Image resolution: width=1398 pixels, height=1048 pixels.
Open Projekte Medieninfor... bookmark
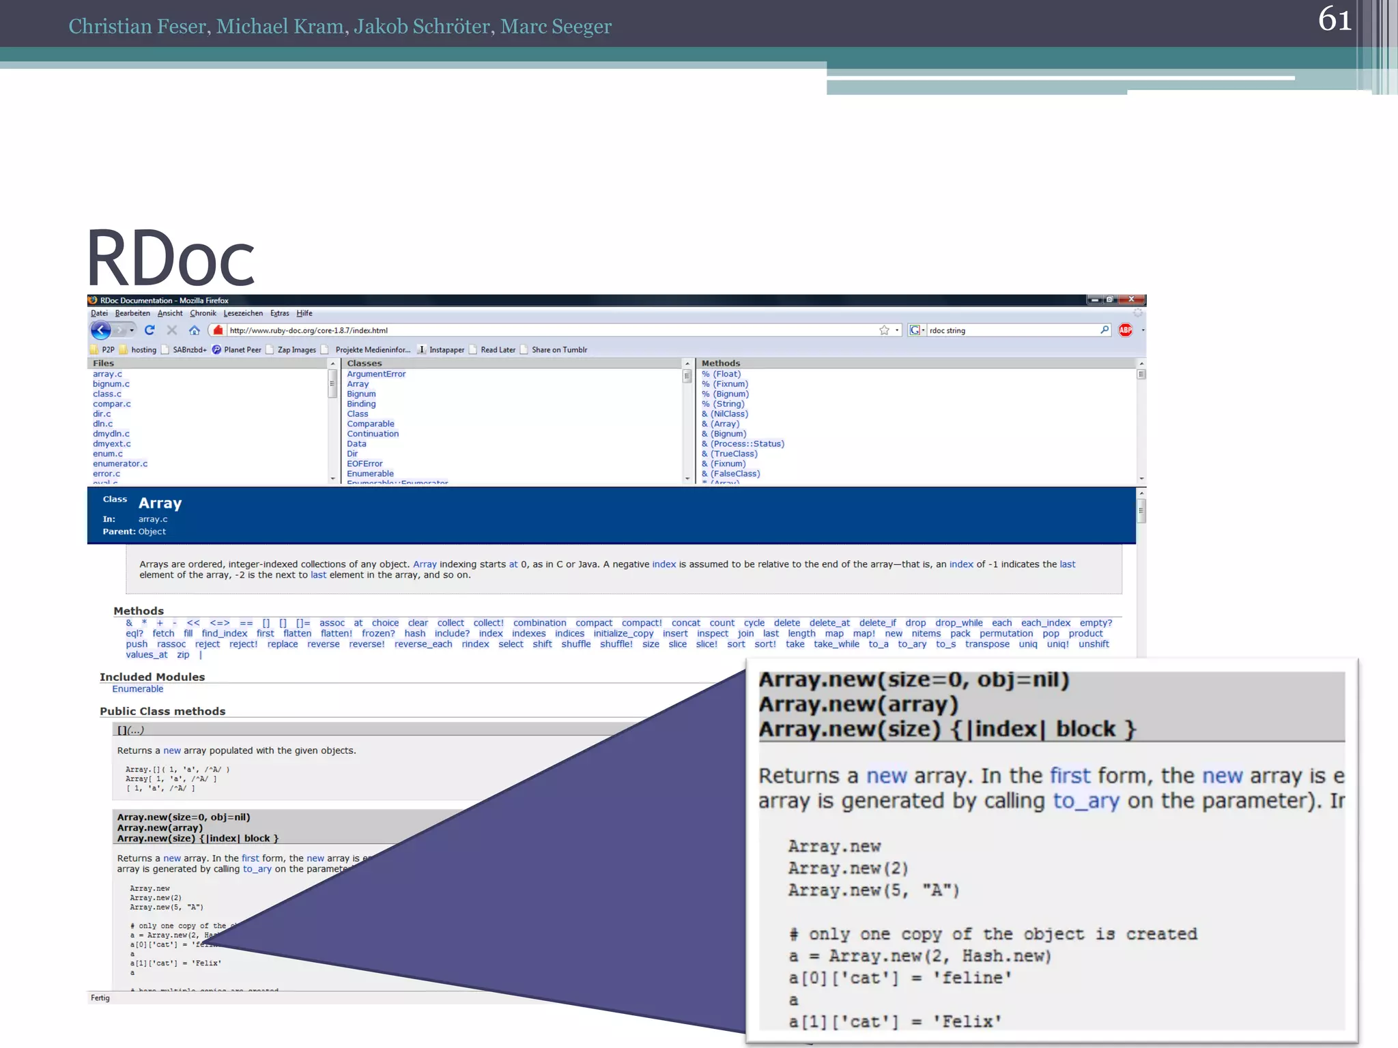(x=367, y=350)
